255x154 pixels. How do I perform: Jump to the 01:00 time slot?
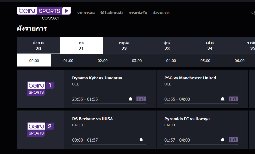click(x=68, y=61)
